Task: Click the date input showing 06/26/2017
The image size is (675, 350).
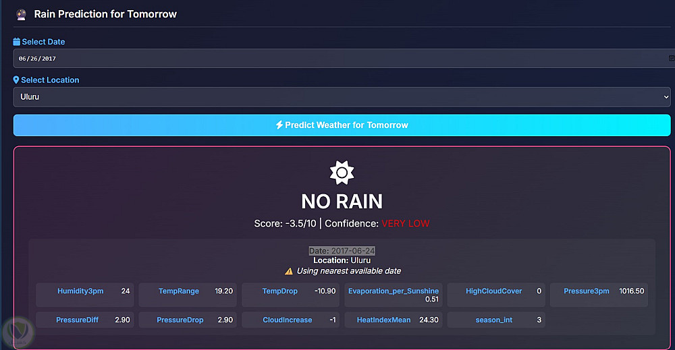Action: [x=342, y=59]
